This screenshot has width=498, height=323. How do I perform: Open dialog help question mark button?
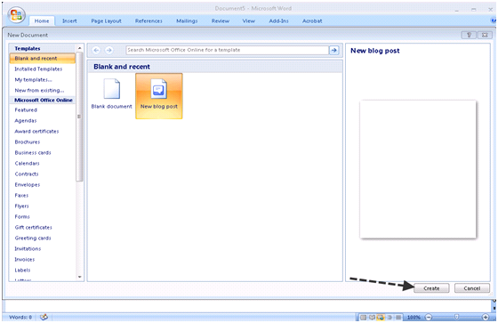pos(469,35)
